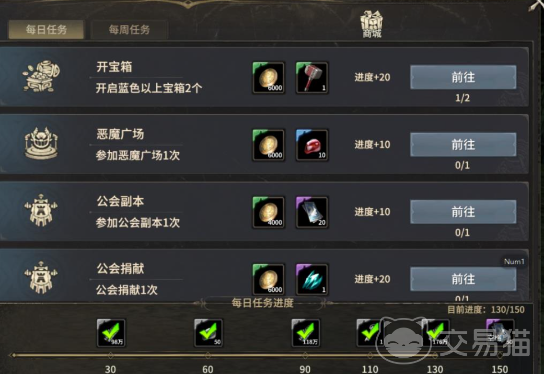This screenshot has height=374, width=544.
Task: Click the treasure chest quest icon for 开宝箱
Action: tap(41, 77)
